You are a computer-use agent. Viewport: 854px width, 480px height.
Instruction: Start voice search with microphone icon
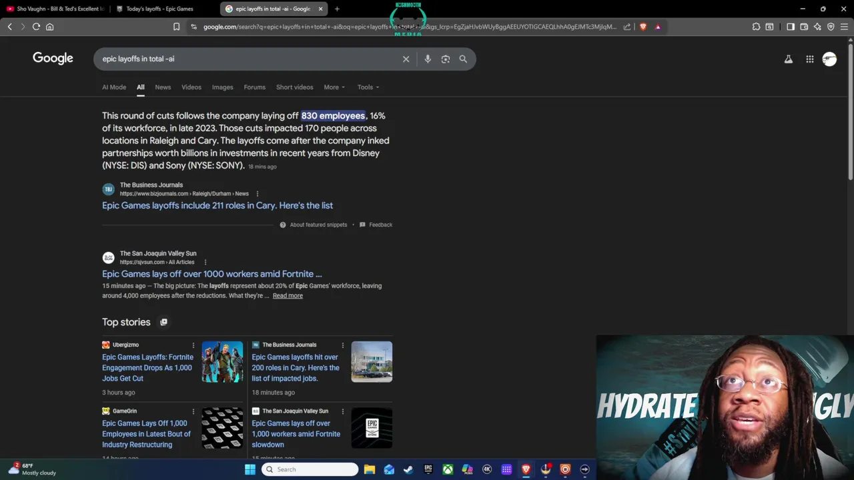point(428,59)
